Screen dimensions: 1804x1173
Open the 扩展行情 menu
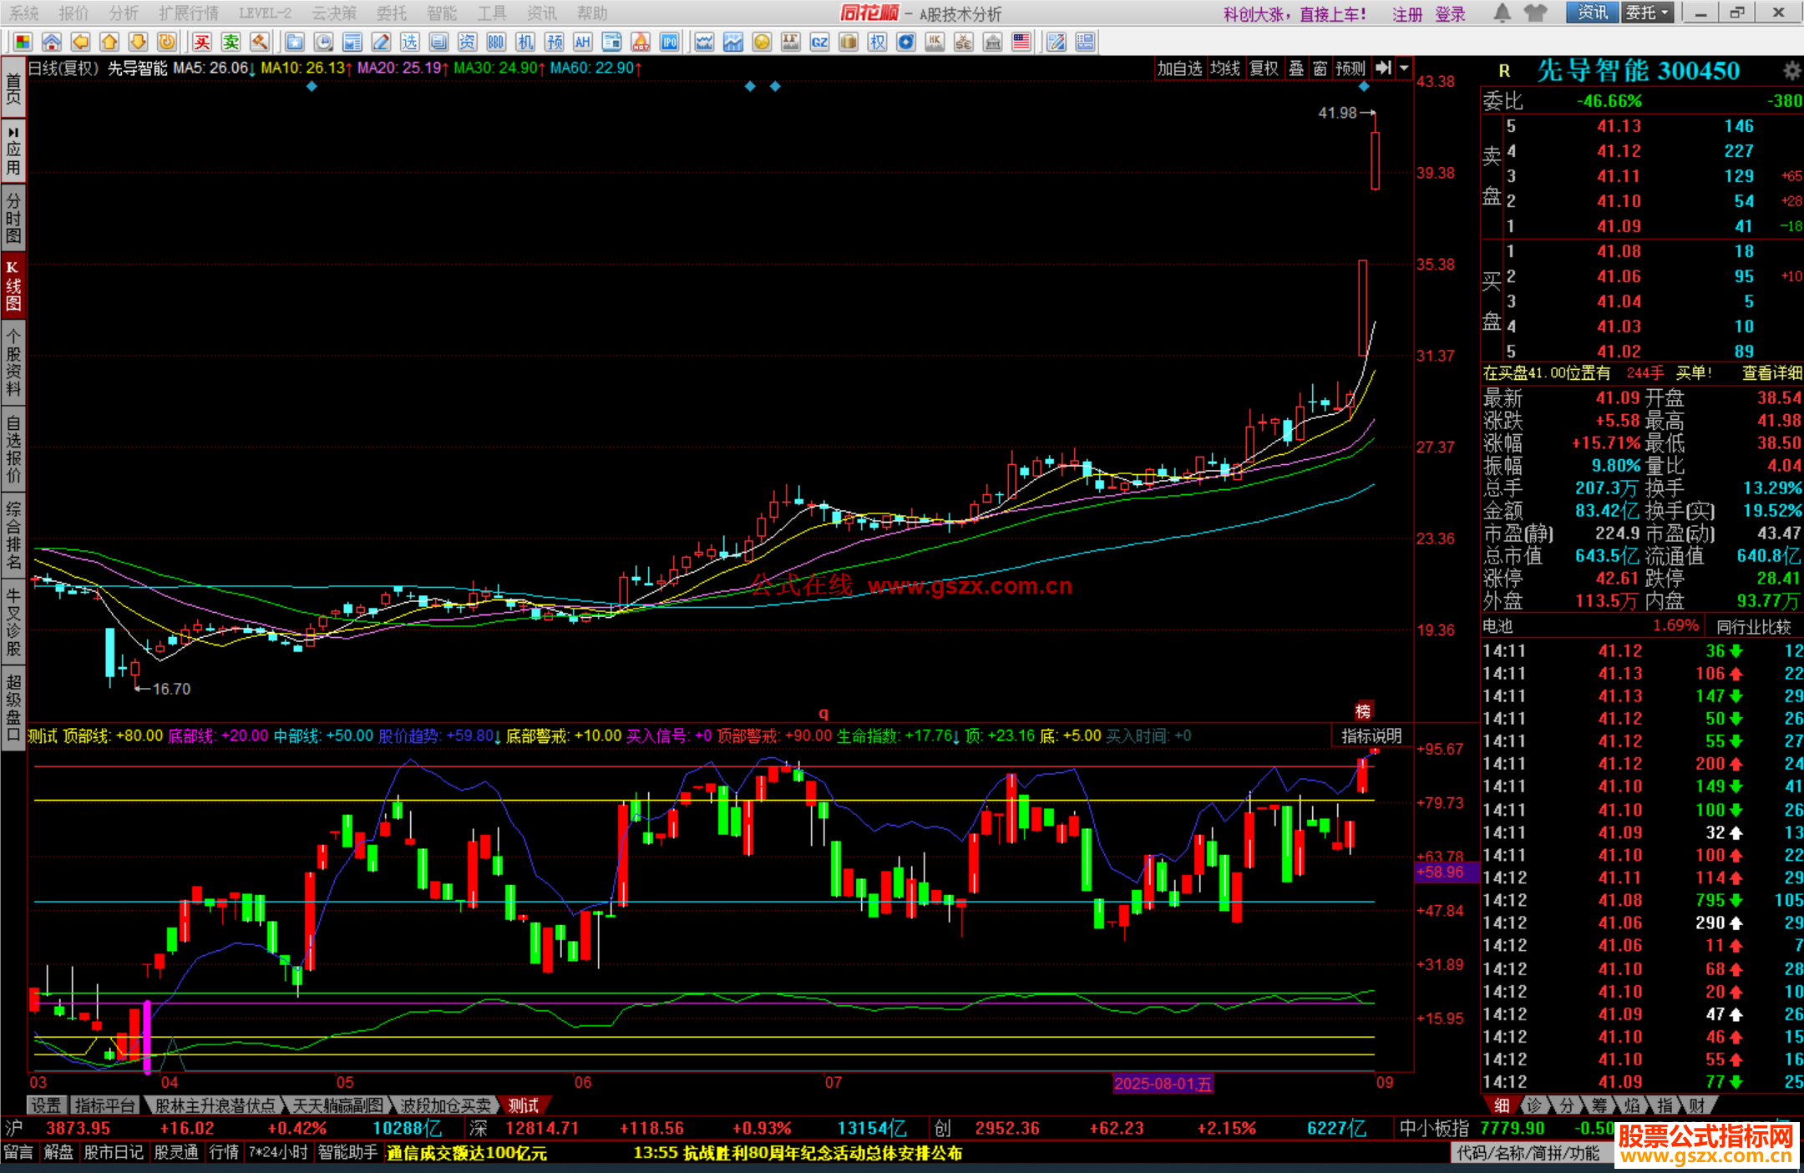tap(189, 13)
